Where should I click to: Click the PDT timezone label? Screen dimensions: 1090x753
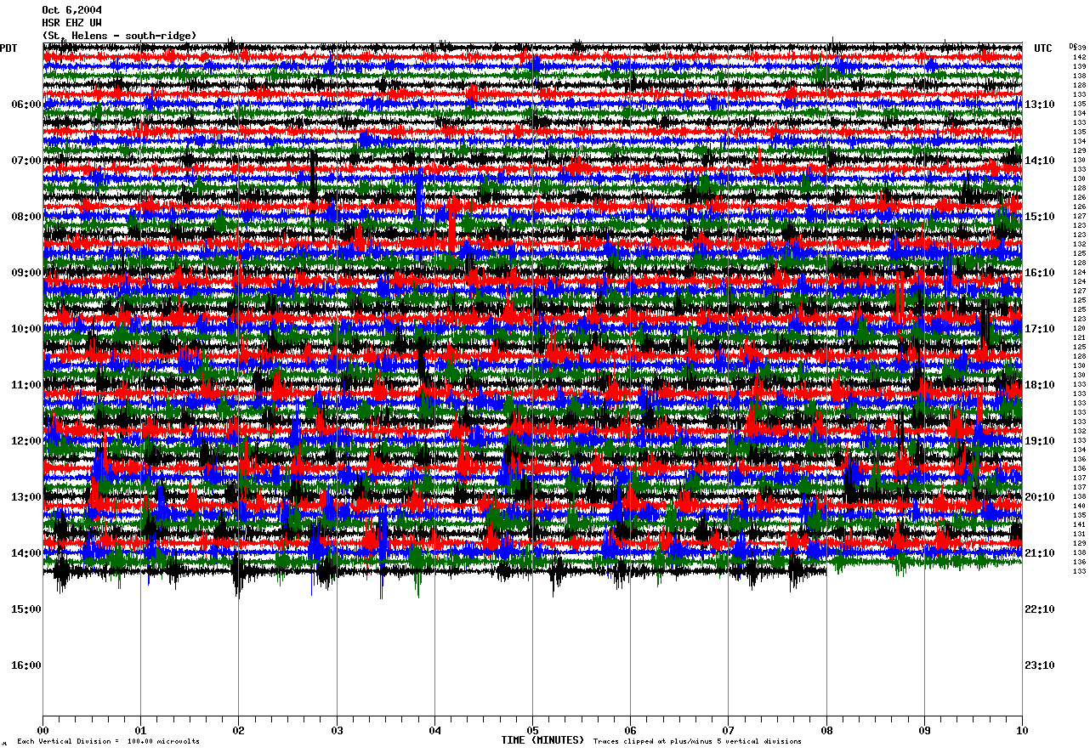pyautogui.click(x=9, y=48)
